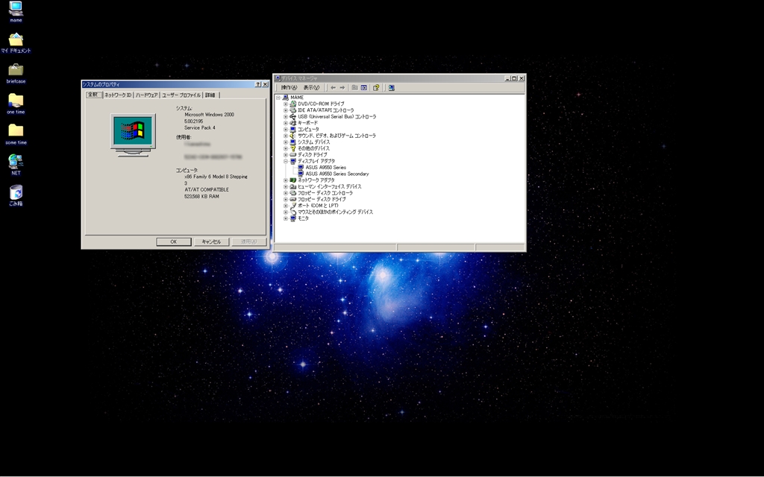764x477 pixels.
Task: Select the マイ ドキュメント desktop folder icon
Action: 16,40
